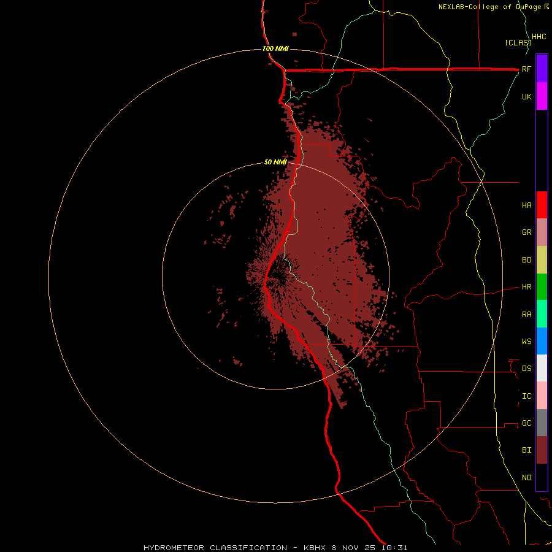Click the HYDROMETEOR CLASSIFICATION KBHX title caption
The width and height of the screenshot is (552, 552).
275,548
